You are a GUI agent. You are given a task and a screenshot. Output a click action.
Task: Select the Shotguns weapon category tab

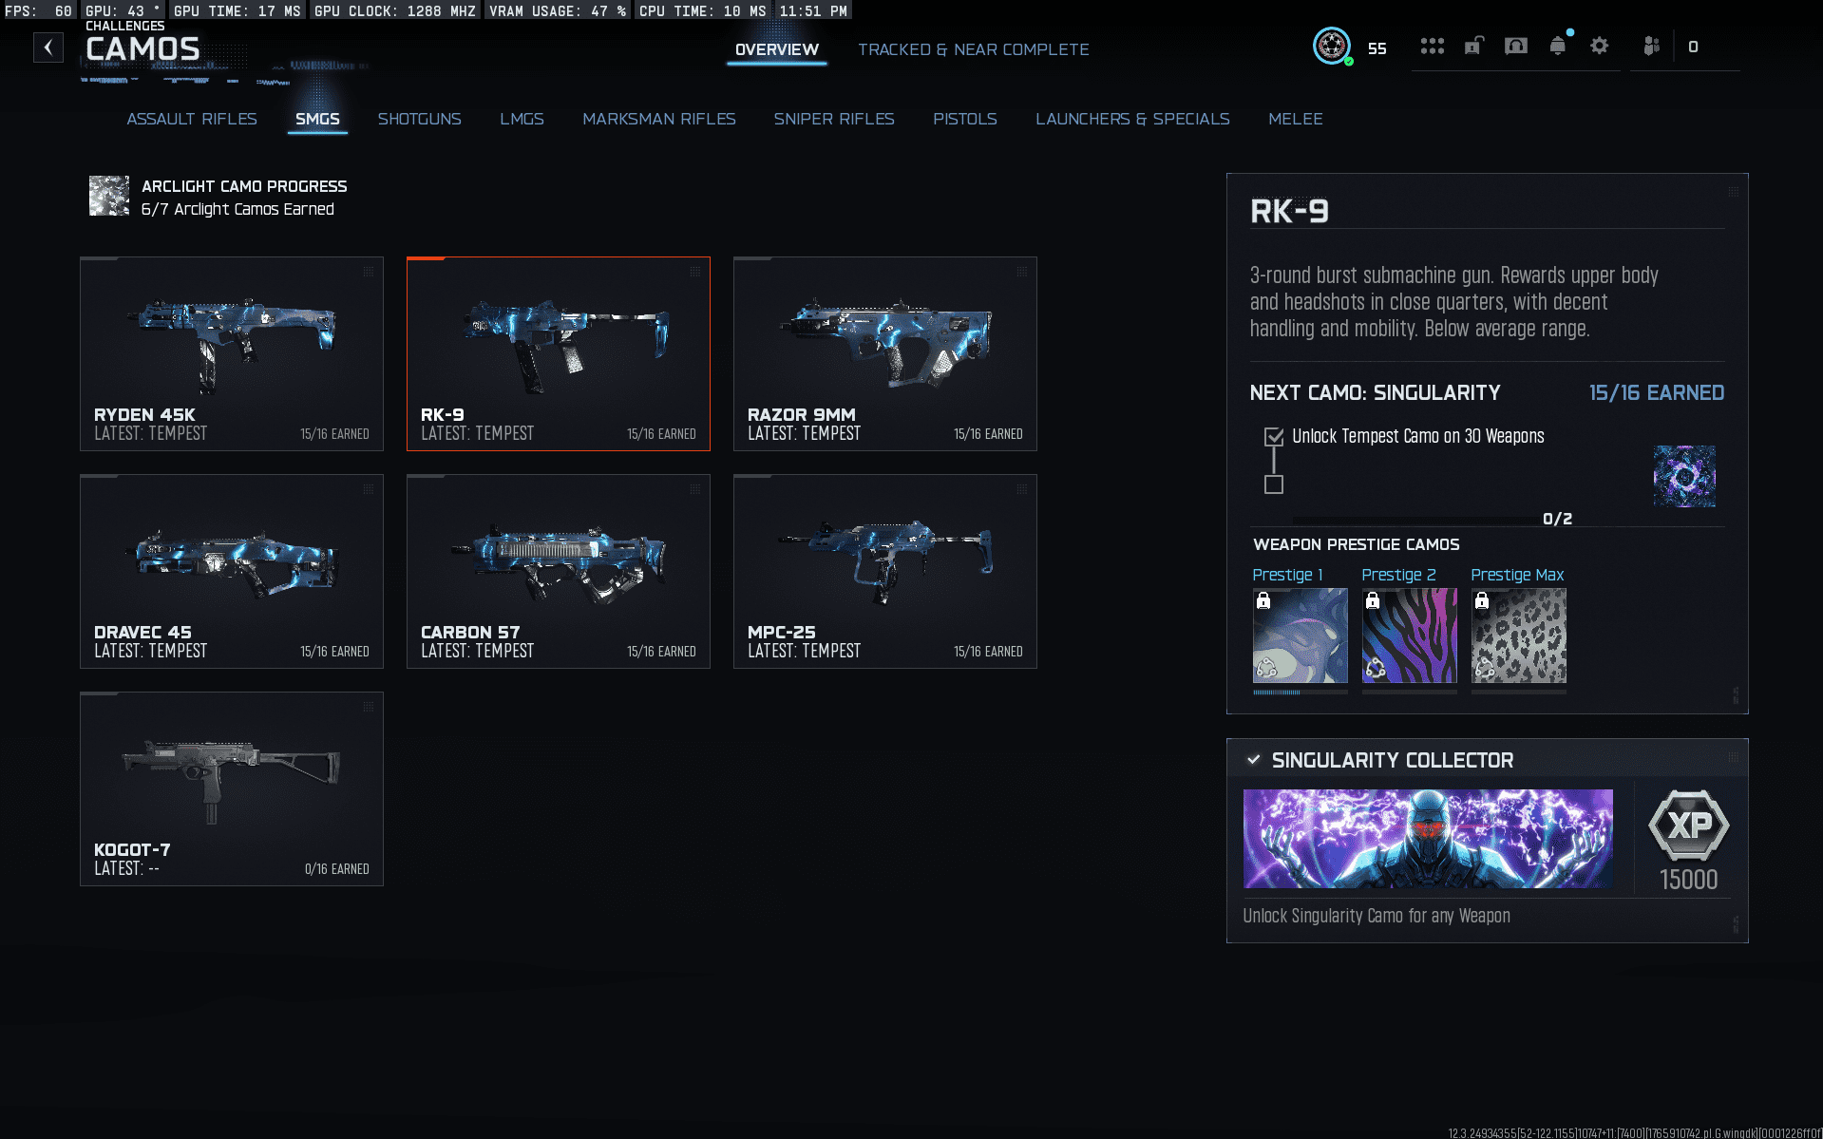419,119
